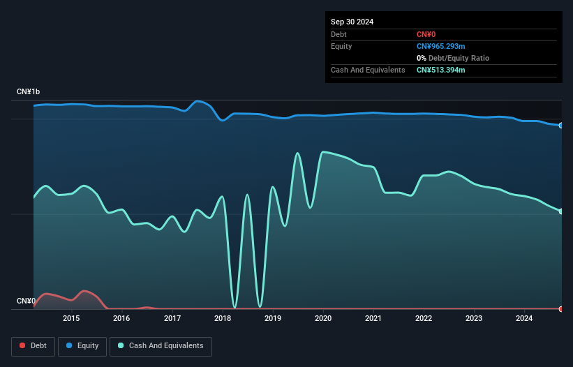Toggle the Debt series legend button

[34, 346]
